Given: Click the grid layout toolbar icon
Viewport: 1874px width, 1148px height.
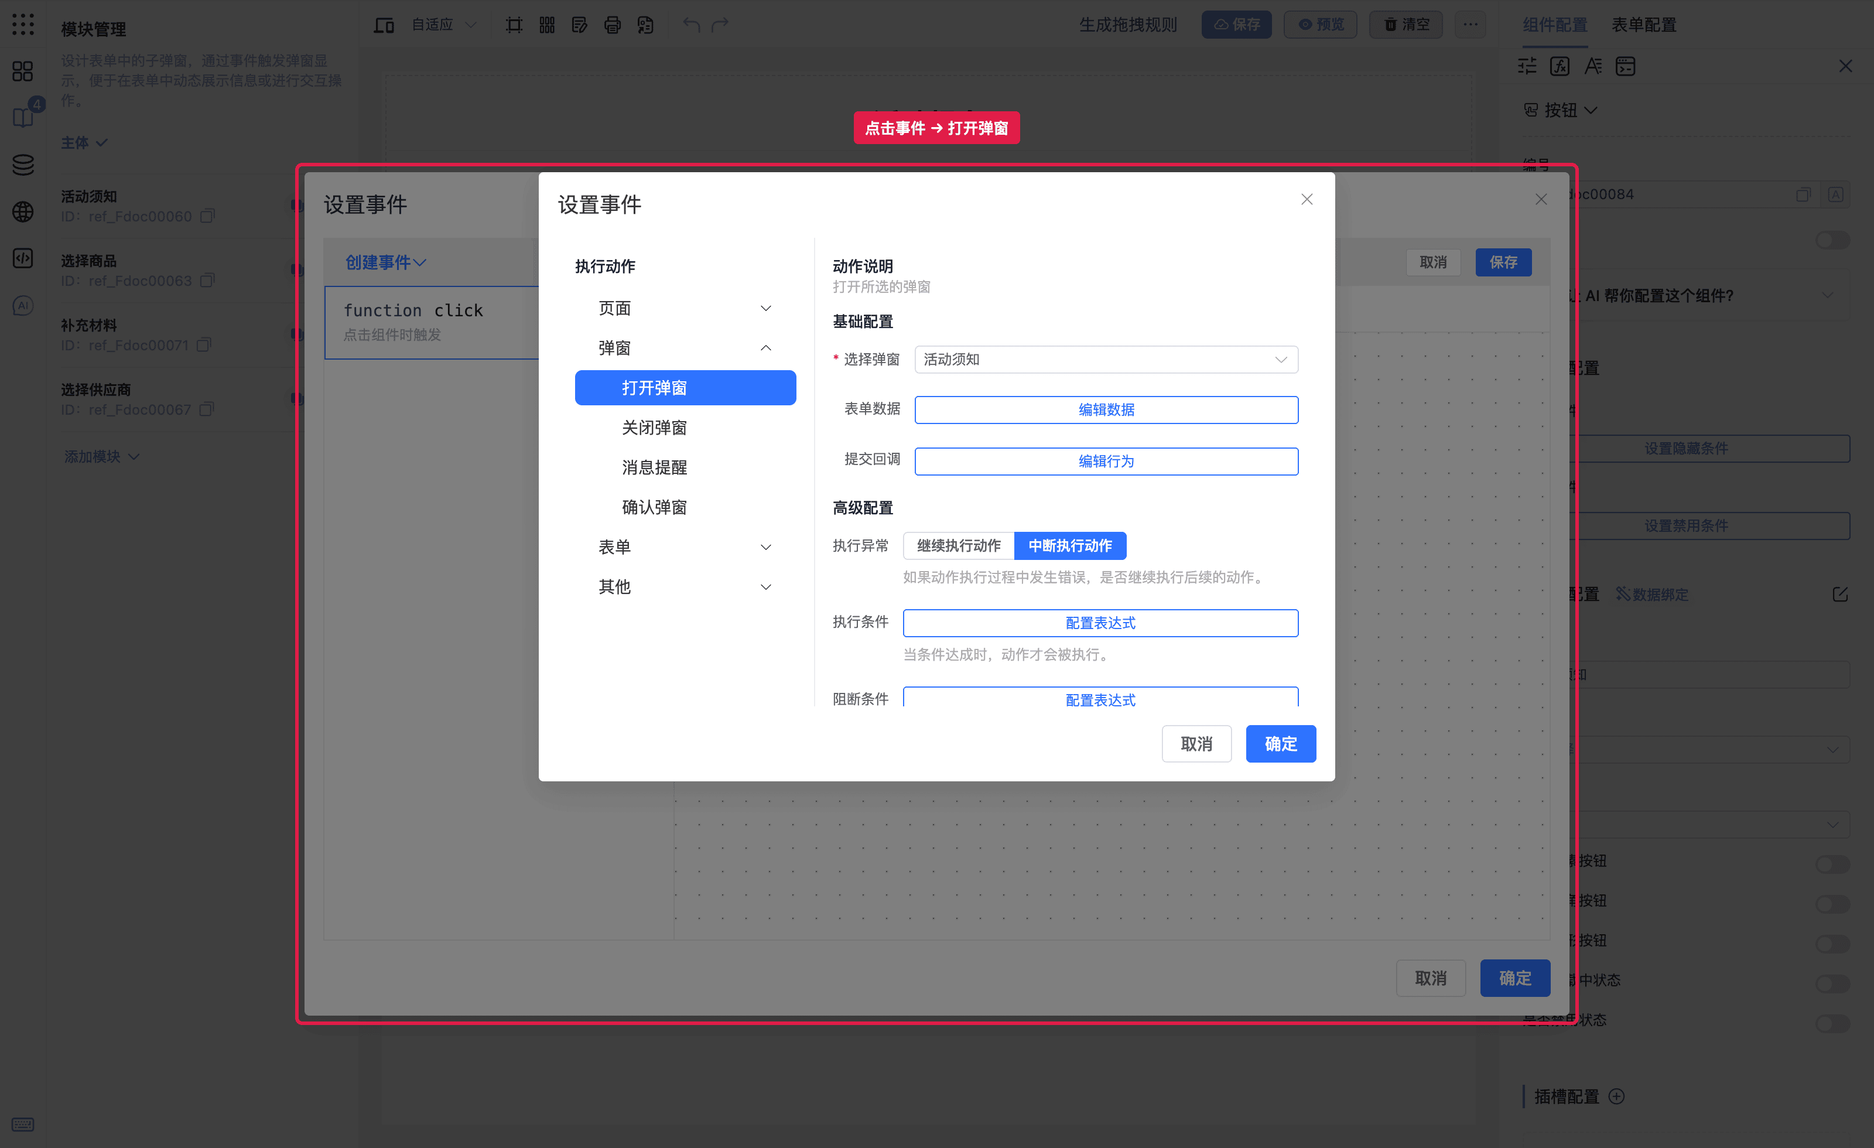Looking at the screenshot, I should click(547, 25).
